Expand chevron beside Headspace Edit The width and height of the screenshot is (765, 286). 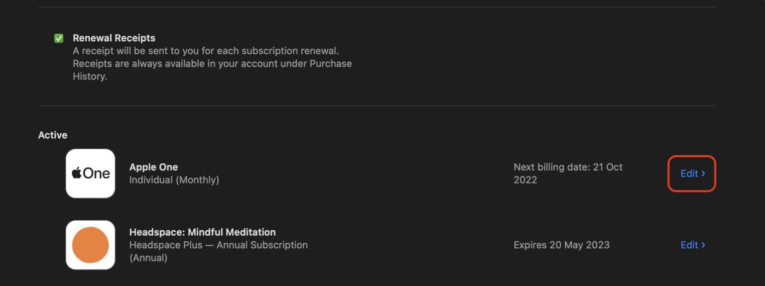tap(703, 245)
